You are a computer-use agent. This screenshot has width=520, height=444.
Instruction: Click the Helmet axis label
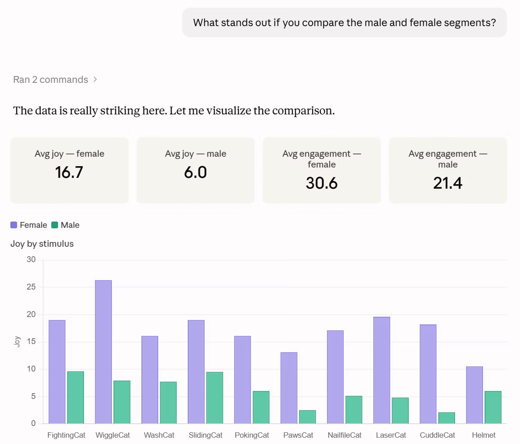coord(484,435)
